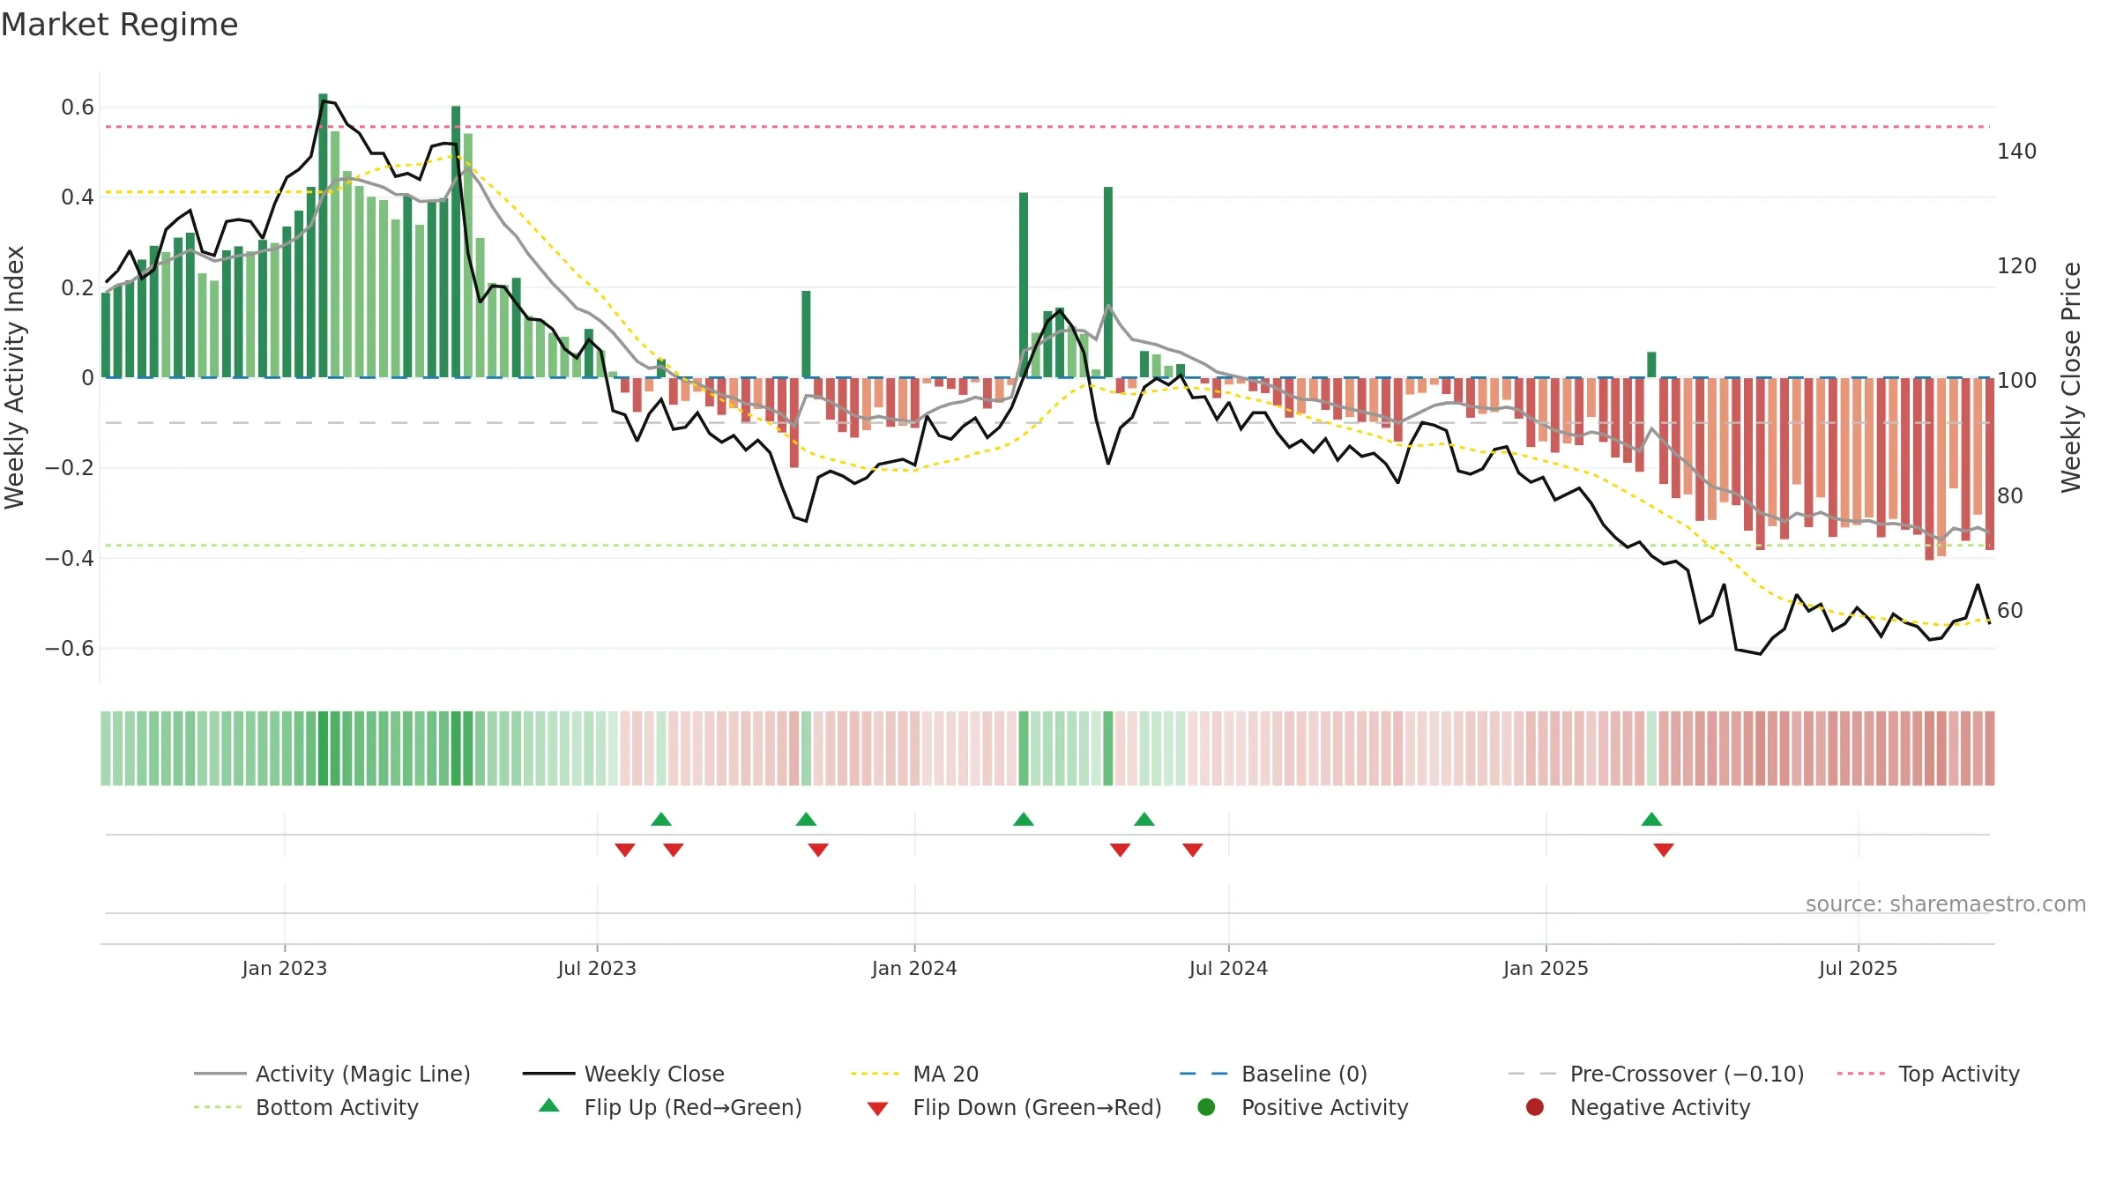The height and width of the screenshot is (1190, 2116).
Task: Click the −0.6 left axis tick label
Action: 70,648
